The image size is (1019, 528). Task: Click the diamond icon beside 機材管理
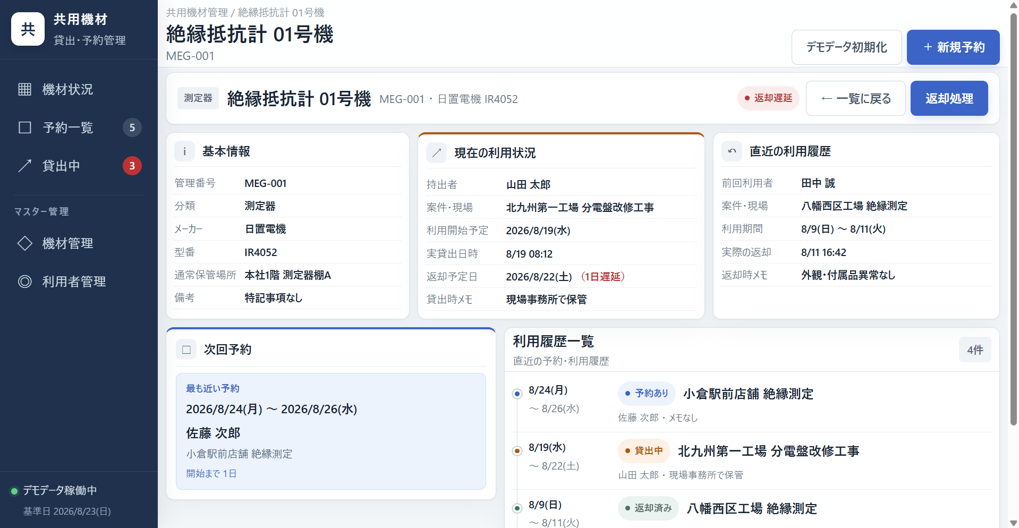pos(25,243)
